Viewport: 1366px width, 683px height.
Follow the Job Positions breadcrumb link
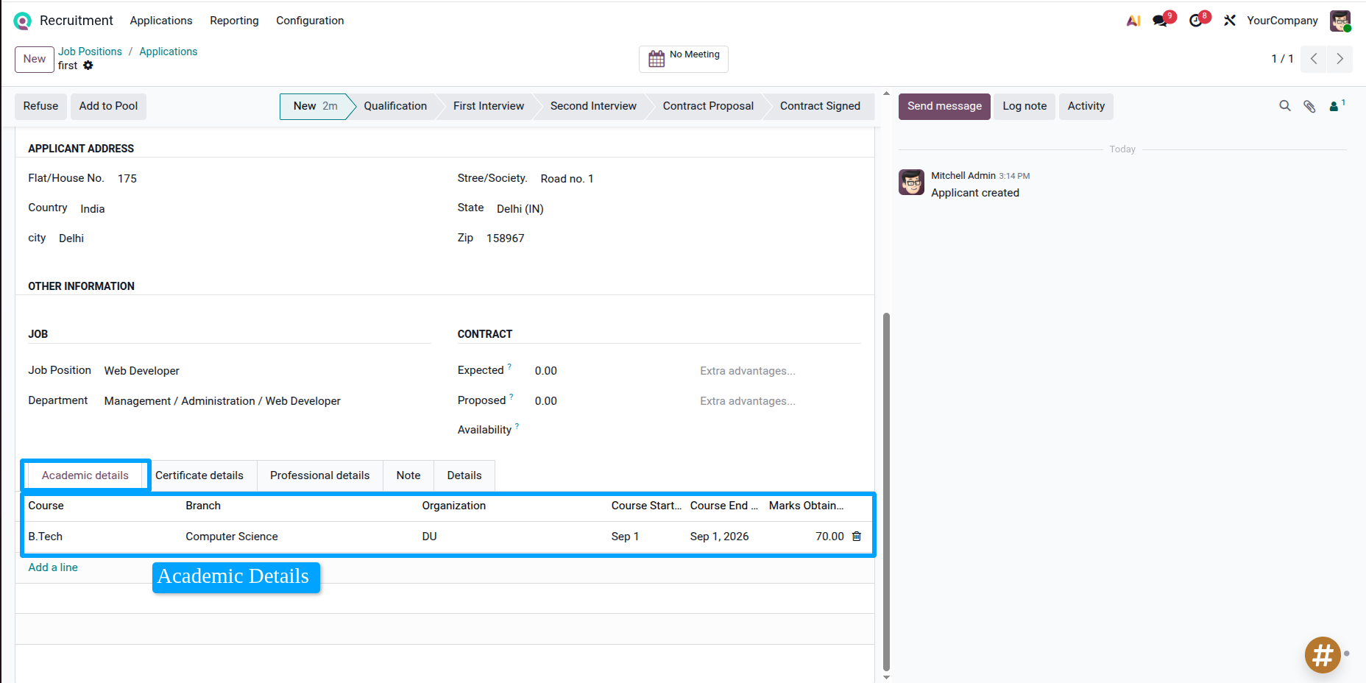[90, 52]
